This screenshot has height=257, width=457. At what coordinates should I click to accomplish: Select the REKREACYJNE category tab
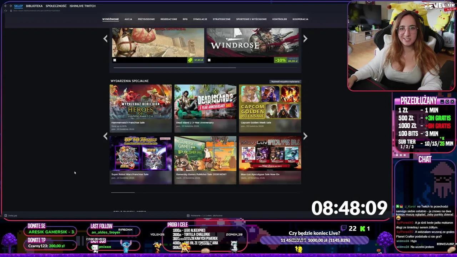[169, 19]
